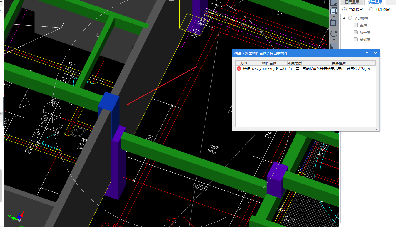
Task: Switch to the 图元显示 tab
Action: [352, 2]
